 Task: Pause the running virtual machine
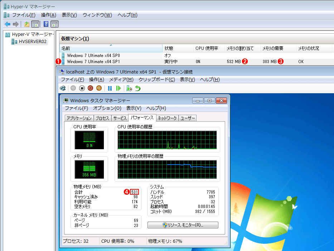(110, 89)
